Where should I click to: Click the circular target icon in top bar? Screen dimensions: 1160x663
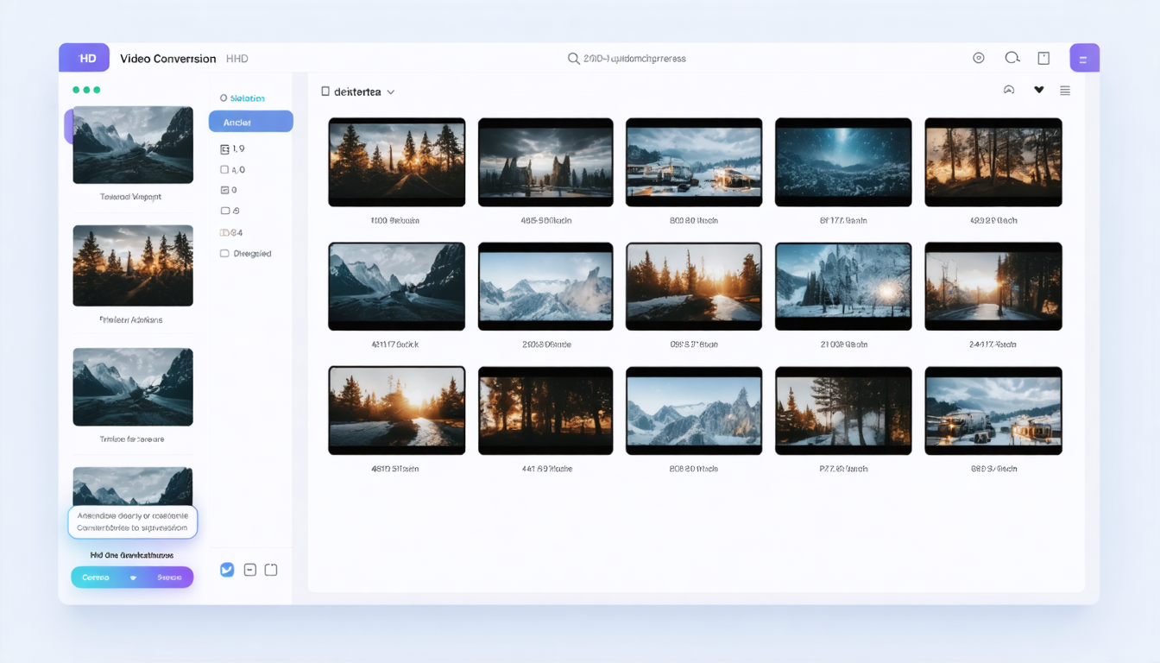point(978,58)
